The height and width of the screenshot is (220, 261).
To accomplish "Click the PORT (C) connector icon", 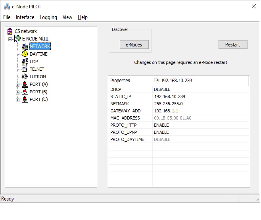I will (25, 99).
